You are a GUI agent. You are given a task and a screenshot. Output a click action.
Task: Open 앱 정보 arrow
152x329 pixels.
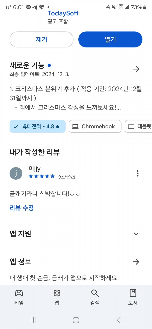[x=136, y=262]
